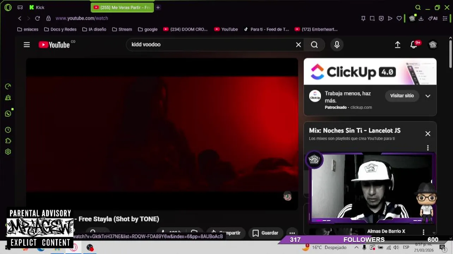
Task: Open the YouTube guide hamburger menu
Action: pos(27,45)
